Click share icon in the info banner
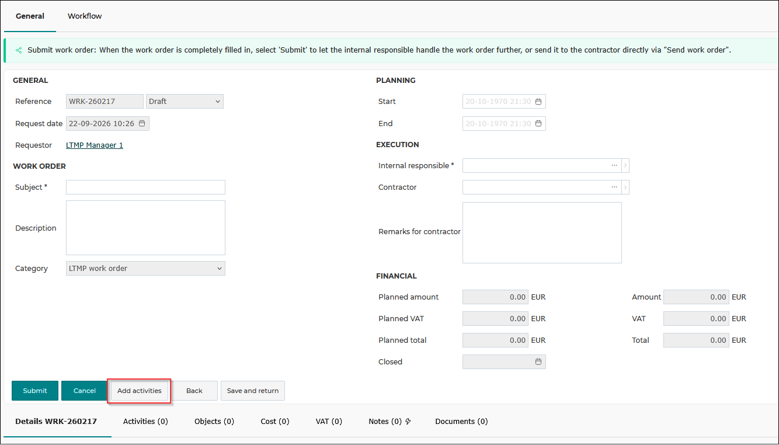This screenshot has width=779, height=445. pyautogui.click(x=19, y=50)
